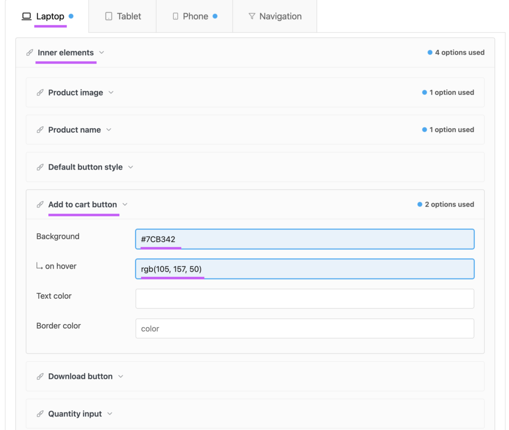Click the laptop device icon
509x430 pixels.
point(26,16)
